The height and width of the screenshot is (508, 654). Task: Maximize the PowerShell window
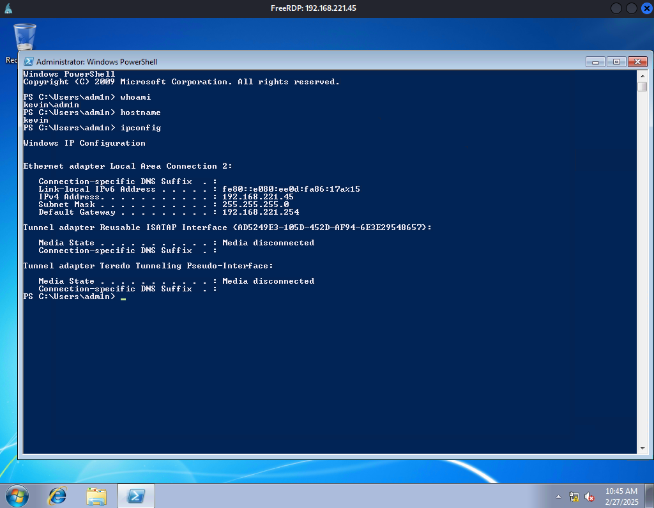point(616,62)
